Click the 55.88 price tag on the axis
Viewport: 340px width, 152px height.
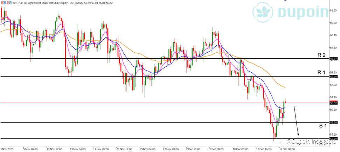click(333, 123)
